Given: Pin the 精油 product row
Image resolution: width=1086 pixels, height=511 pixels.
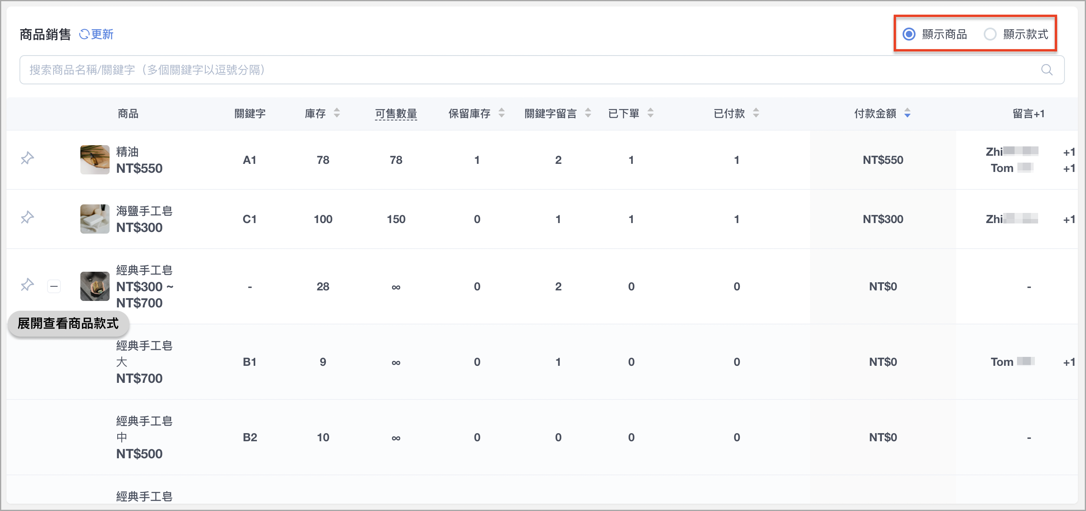Looking at the screenshot, I should point(28,159).
